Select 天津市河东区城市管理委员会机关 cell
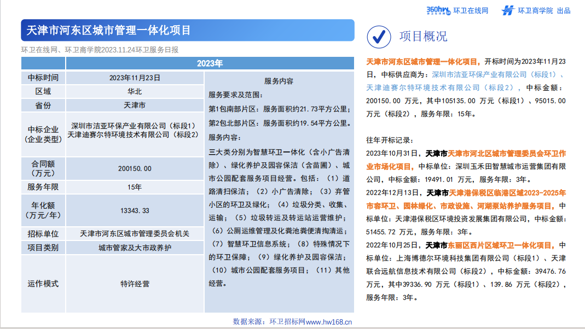585x329 pixels. click(x=135, y=233)
